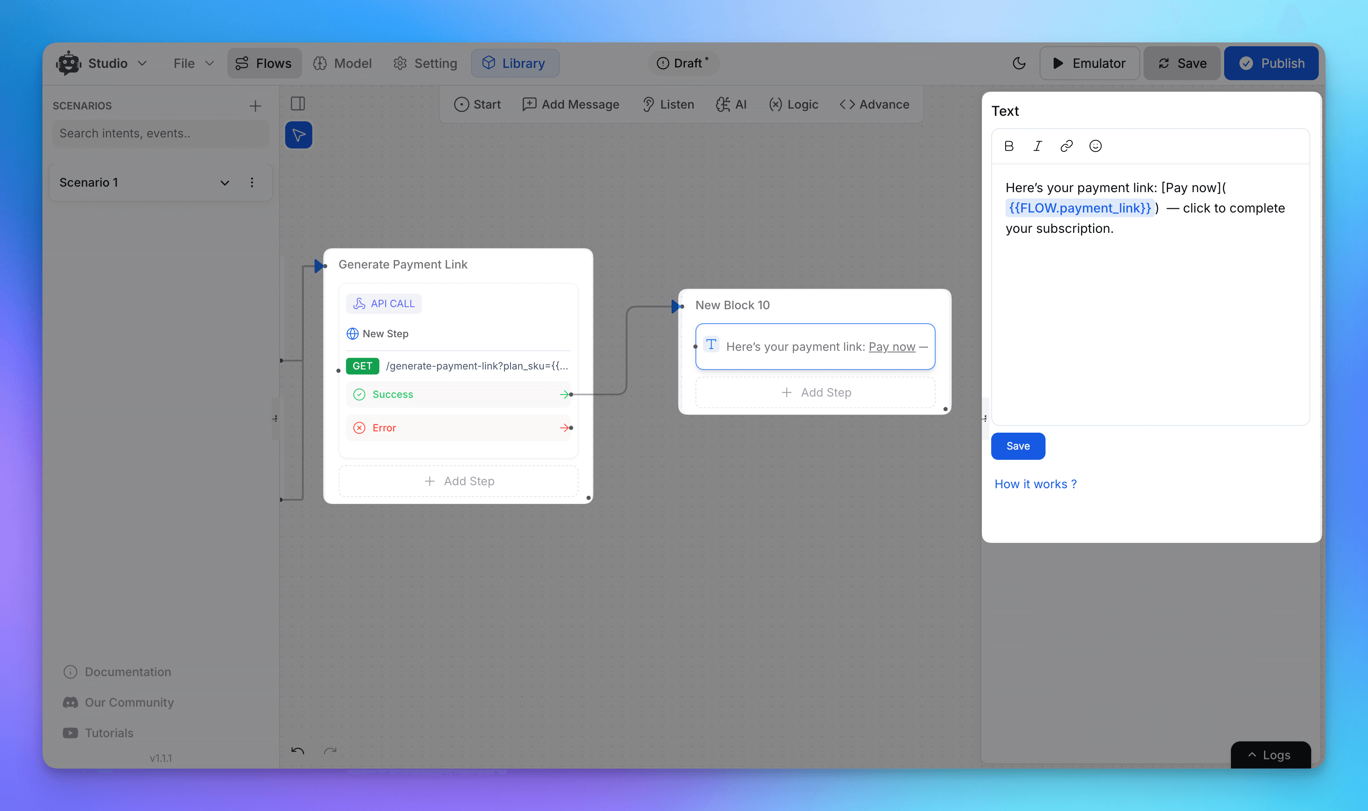The image size is (1368, 811).
Task: Click the redo arrow icon
Action: tap(330, 751)
